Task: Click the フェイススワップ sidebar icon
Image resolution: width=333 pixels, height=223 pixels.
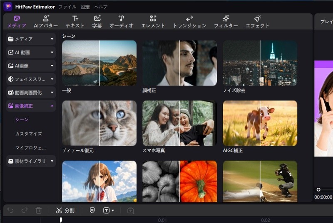Action: [11, 79]
